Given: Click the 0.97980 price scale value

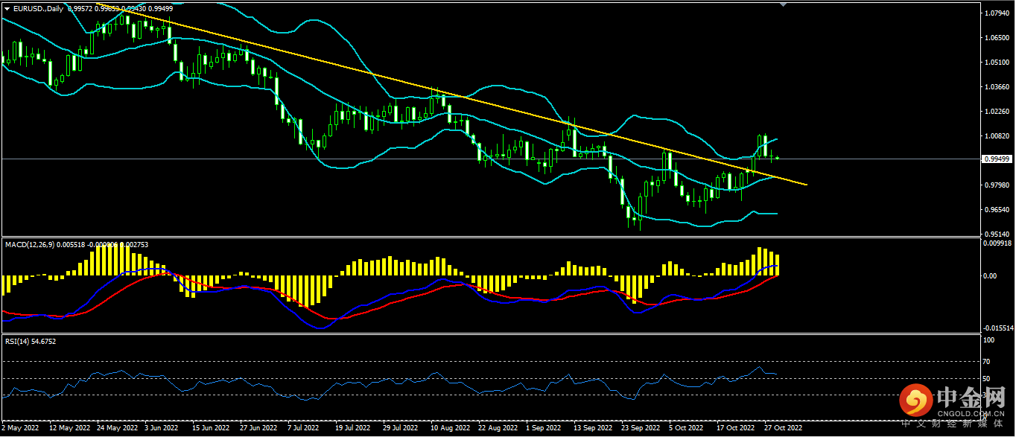Looking at the screenshot, I should 996,185.
